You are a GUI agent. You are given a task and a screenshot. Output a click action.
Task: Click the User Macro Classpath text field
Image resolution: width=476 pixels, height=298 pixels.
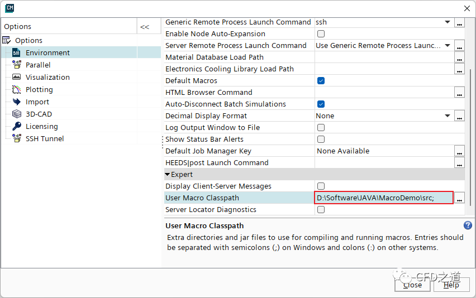(383, 198)
